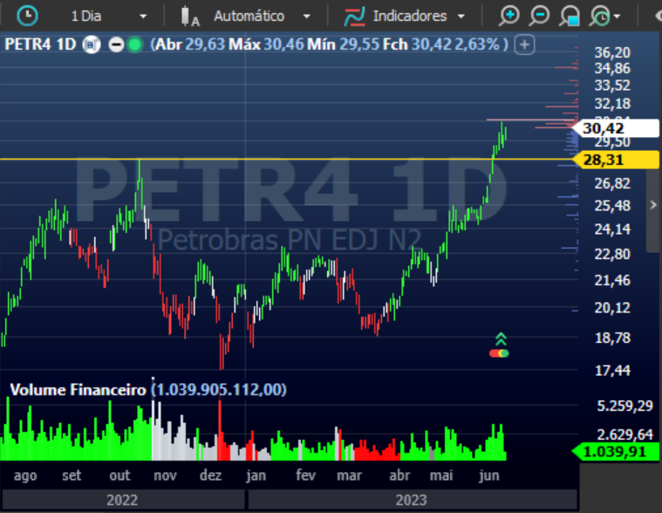Expand the zoom by time arrow
This screenshot has width=662, height=513.
(x=618, y=17)
